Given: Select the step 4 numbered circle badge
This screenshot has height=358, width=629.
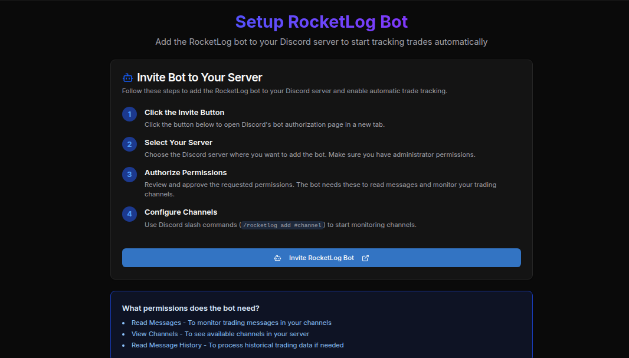Looking at the screenshot, I should pos(129,214).
